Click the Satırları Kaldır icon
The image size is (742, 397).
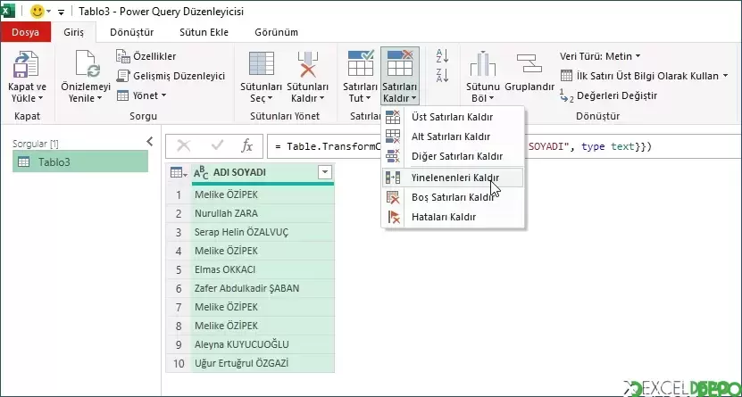tap(400, 62)
